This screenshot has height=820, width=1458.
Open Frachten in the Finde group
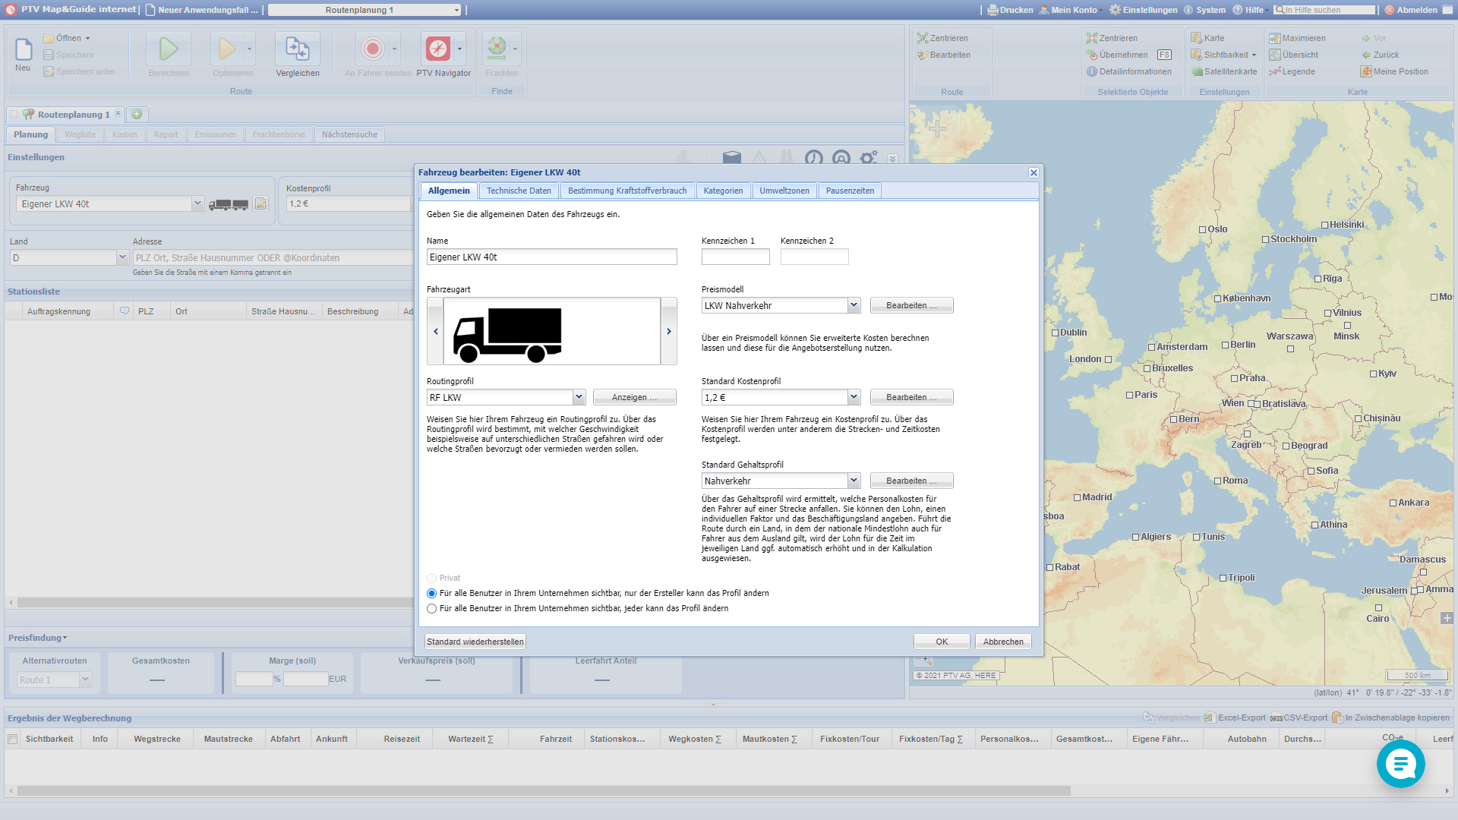pos(498,49)
